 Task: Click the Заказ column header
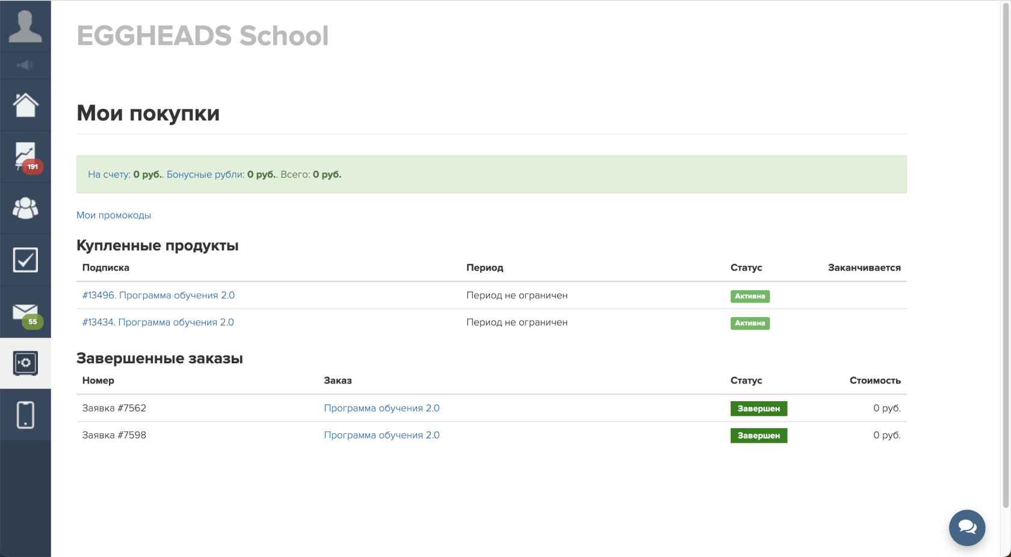click(x=338, y=380)
